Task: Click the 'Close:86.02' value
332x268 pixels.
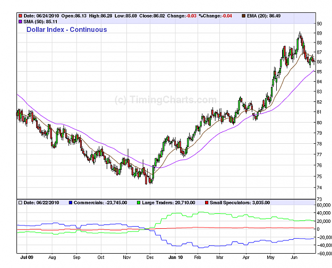Action: pos(152,16)
